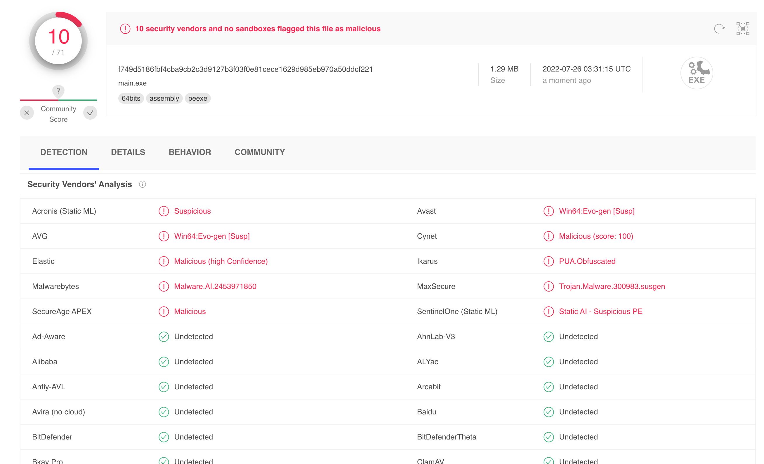Click the warning icon beside PUA.Obfuscated
Screen dimensions: 764x464
coord(548,261)
